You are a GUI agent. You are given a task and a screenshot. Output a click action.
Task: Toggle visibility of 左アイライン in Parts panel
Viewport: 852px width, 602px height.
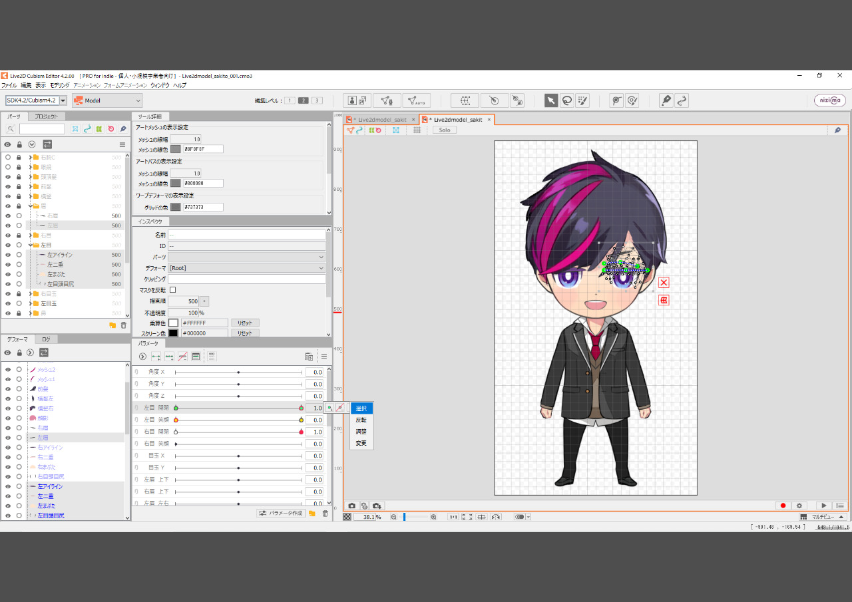point(8,255)
